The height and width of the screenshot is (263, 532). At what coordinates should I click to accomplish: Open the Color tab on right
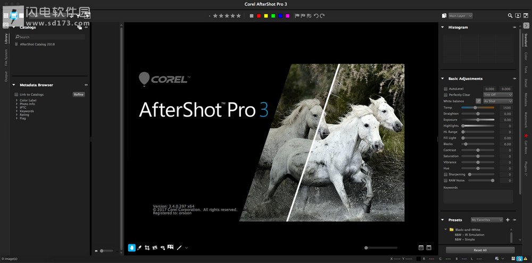526,56
